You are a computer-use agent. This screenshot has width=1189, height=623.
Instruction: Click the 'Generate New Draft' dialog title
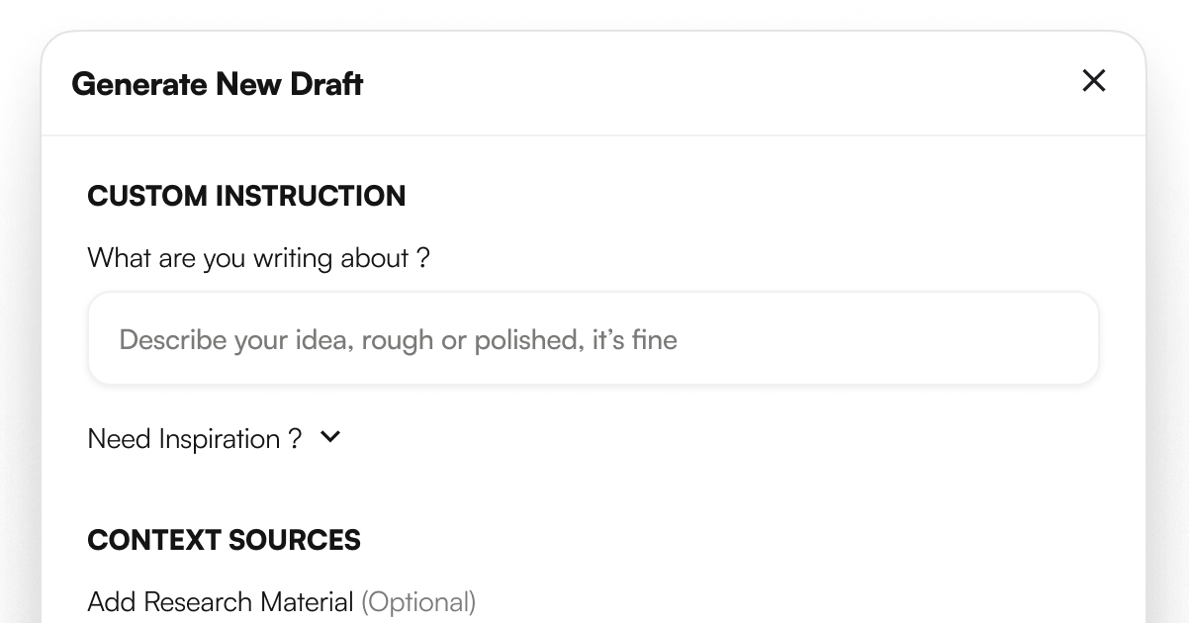[217, 84]
